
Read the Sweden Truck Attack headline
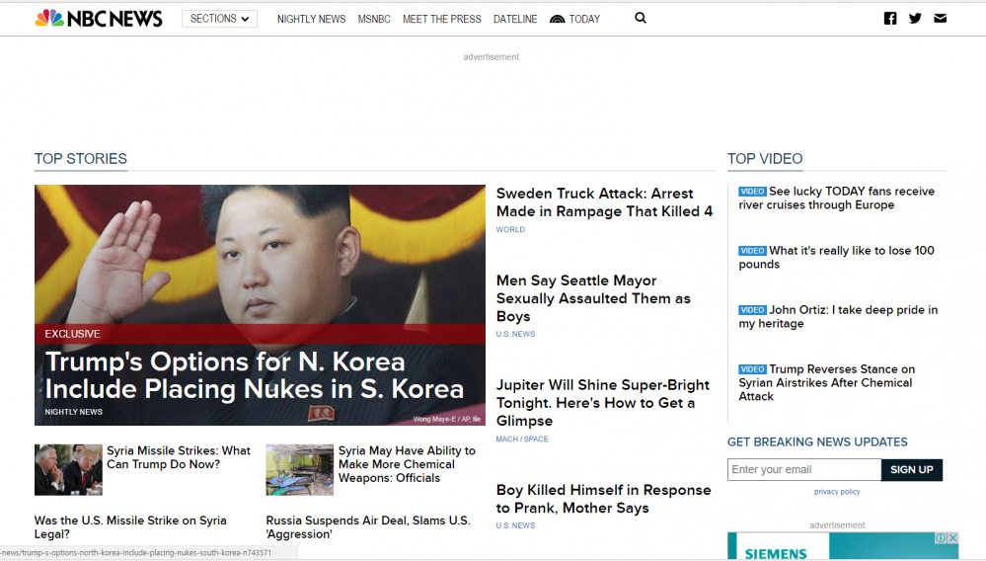(603, 202)
